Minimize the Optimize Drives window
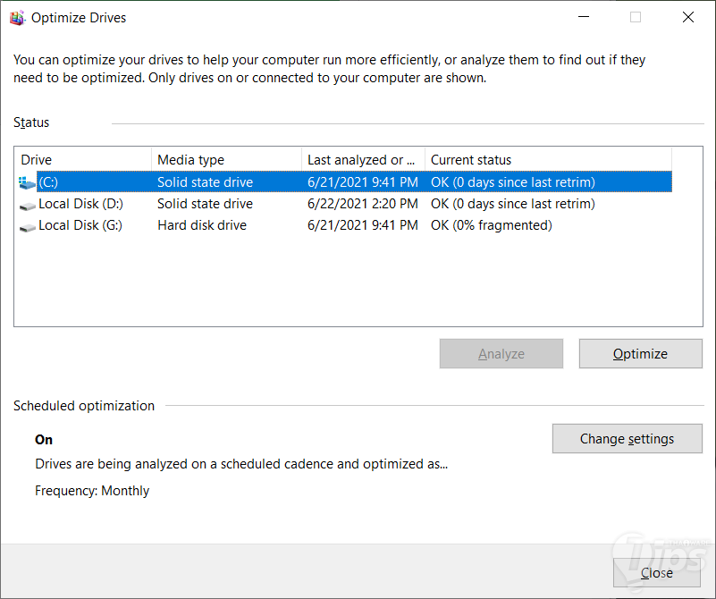Viewport: 716px width, 599px height. pos(584,17)
